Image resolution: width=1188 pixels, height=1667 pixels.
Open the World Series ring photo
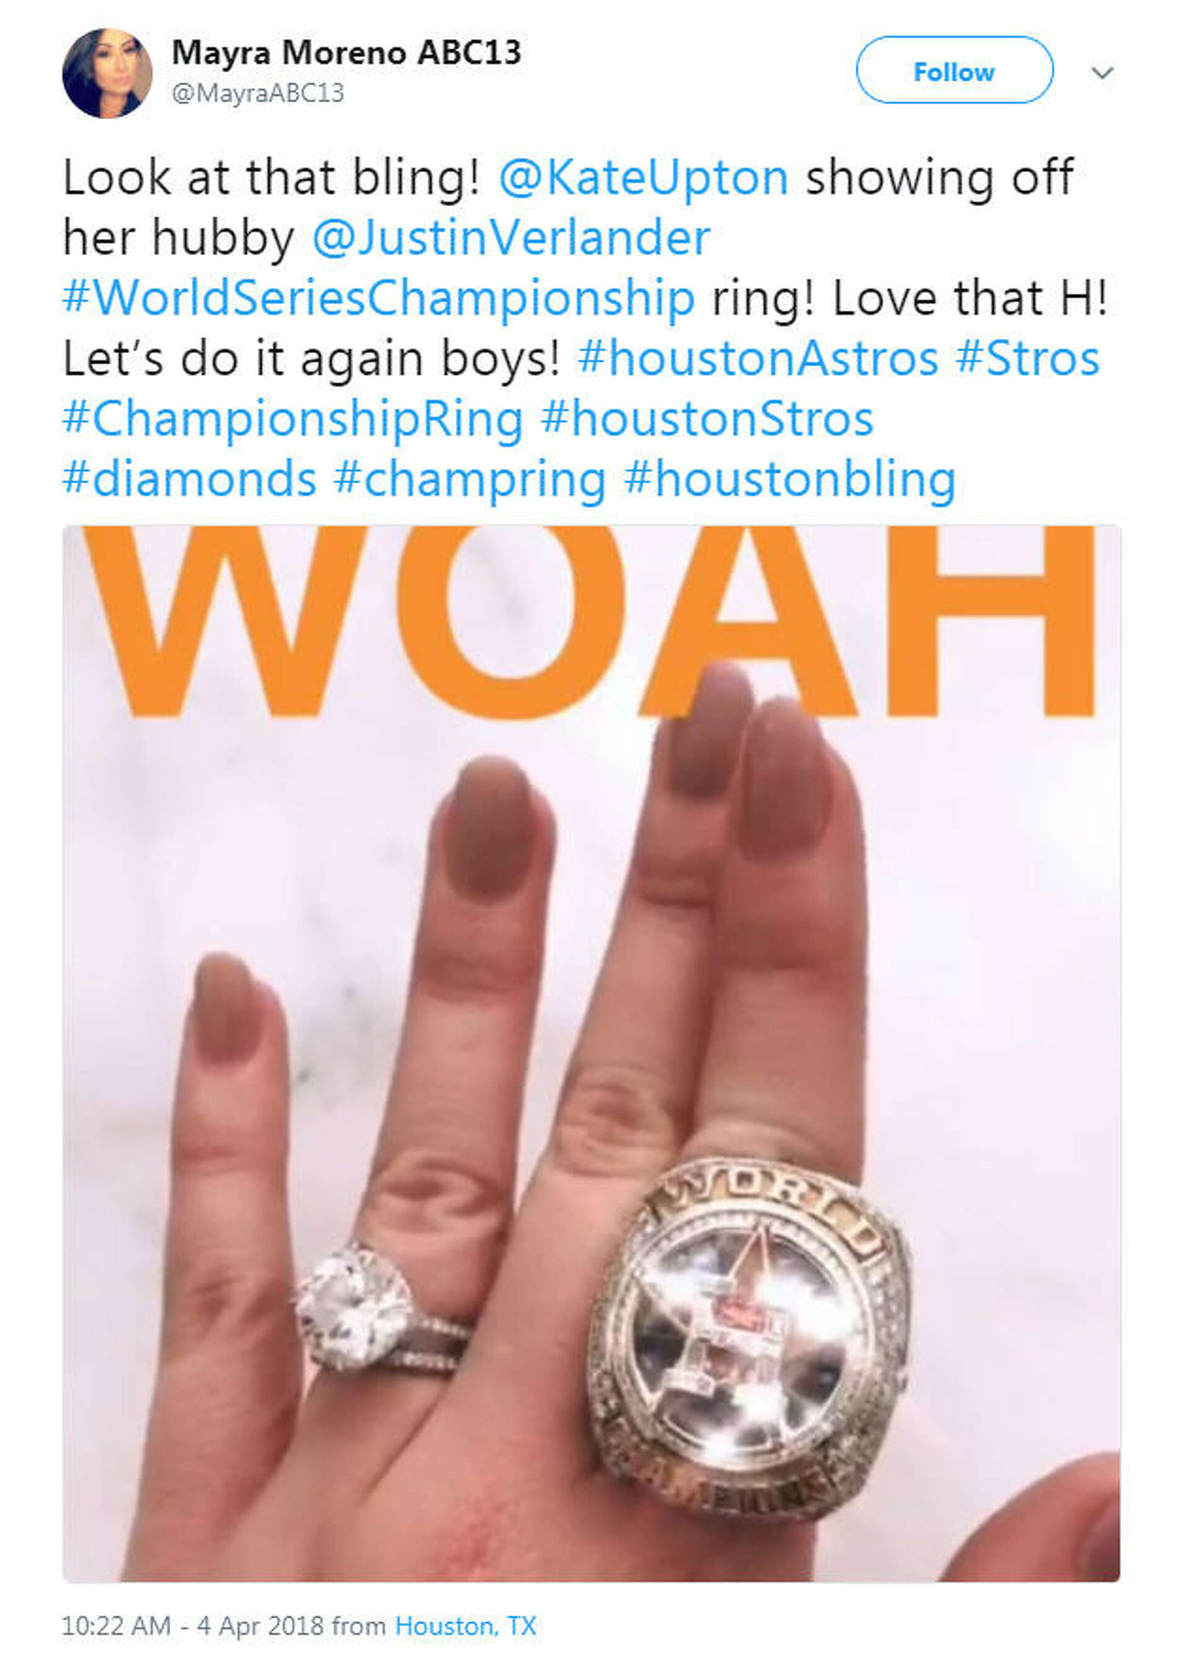point(591,1053)
